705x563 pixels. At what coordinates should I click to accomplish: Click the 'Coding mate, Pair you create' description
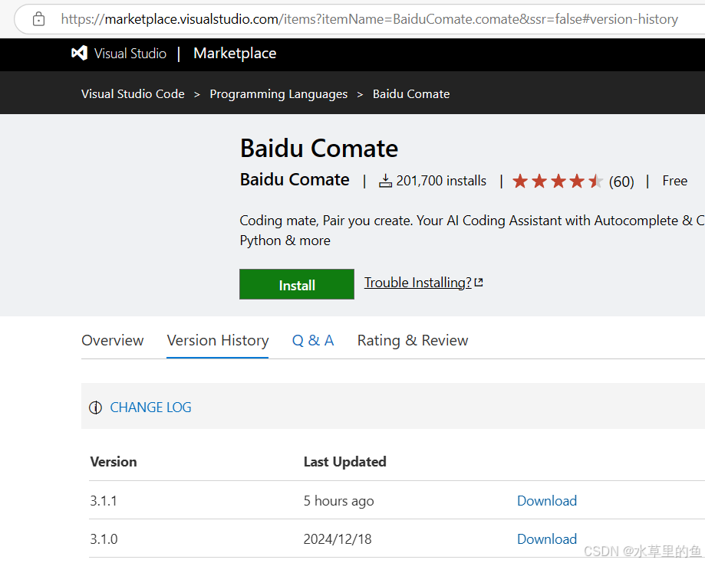point(472,231)
